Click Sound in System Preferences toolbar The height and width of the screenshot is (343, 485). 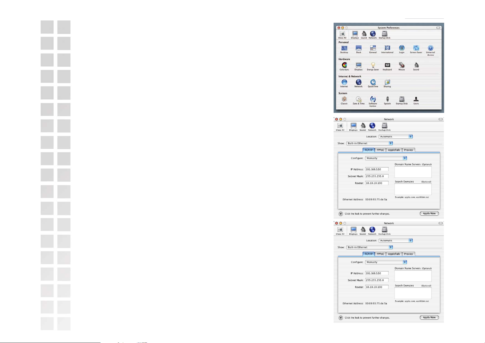coord(364,35)
